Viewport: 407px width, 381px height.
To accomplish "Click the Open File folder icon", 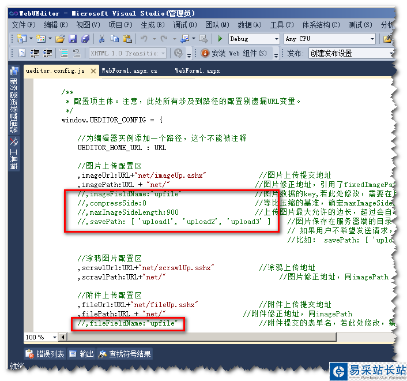I will coord(60,39).
